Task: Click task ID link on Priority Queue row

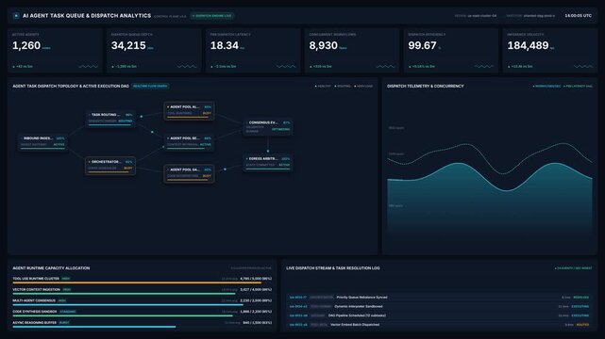Action: pyautogui.click(x=298, y=298)
